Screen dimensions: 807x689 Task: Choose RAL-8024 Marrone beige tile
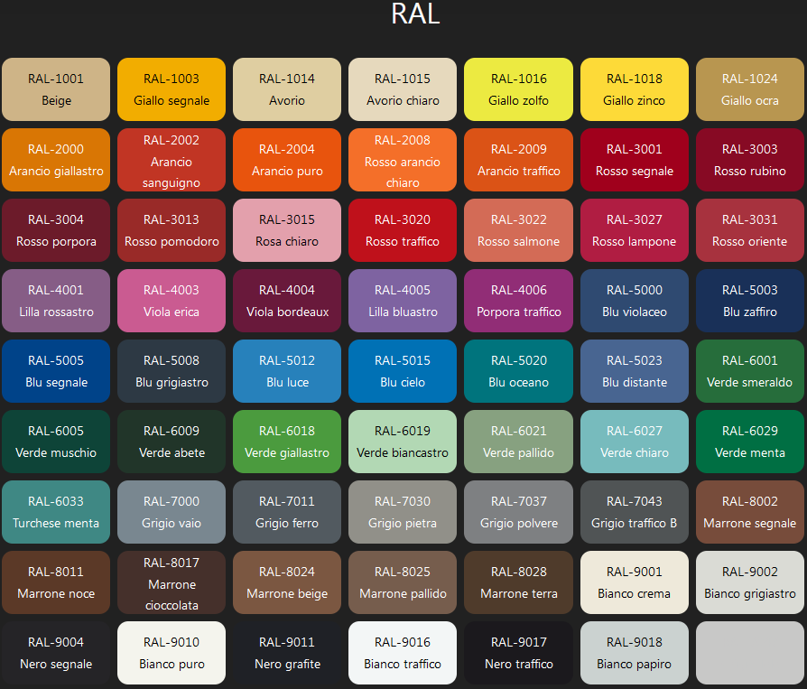click(x=287, y=582)
